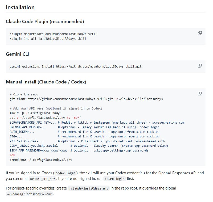Copy the Gemini CLI install command

click(200, 66)
